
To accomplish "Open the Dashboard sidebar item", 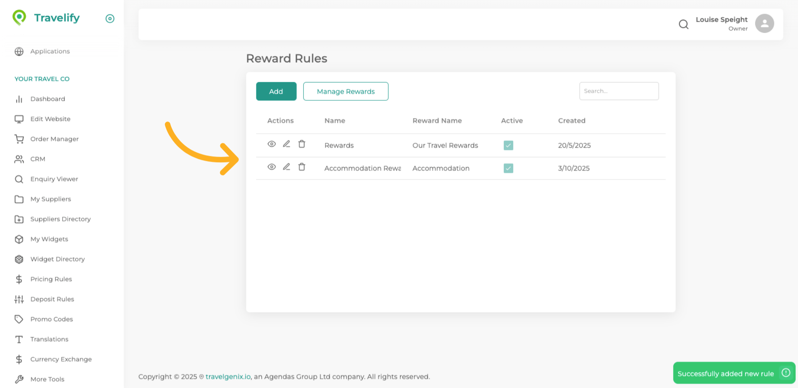I will point(47,99).
